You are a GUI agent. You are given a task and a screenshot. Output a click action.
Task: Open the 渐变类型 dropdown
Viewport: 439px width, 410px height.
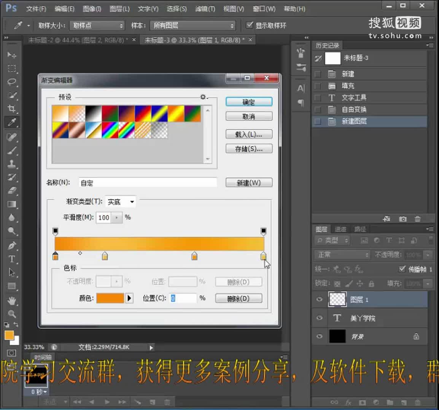coord(120,202)
